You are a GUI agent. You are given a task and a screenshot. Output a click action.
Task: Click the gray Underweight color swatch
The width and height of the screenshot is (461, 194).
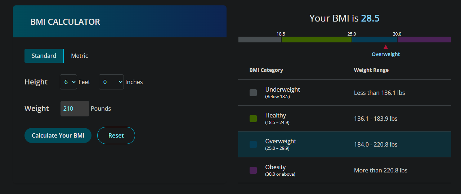pyautogui.click(x=253, y=93)
